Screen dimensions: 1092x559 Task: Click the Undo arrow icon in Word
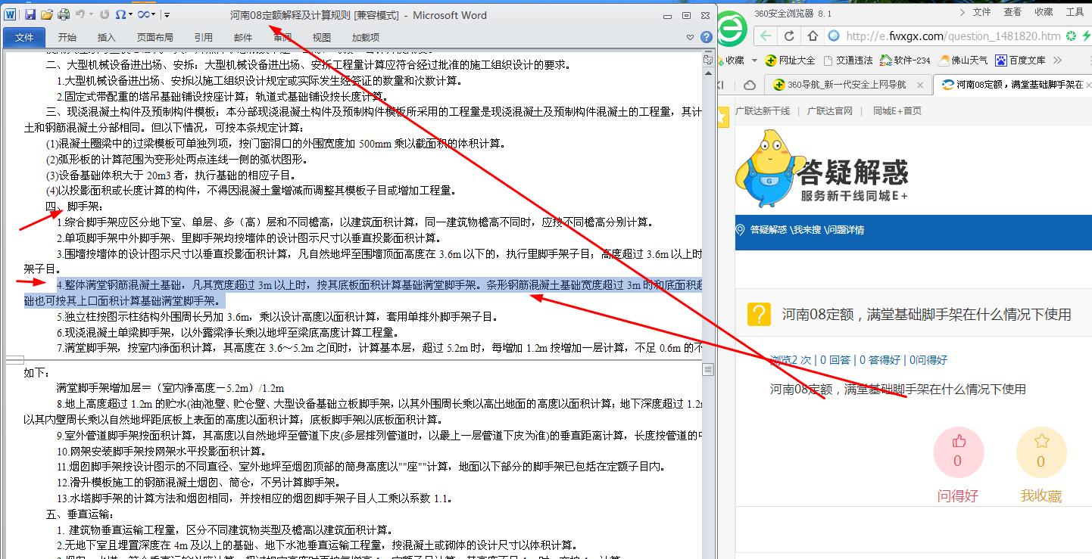80,14
